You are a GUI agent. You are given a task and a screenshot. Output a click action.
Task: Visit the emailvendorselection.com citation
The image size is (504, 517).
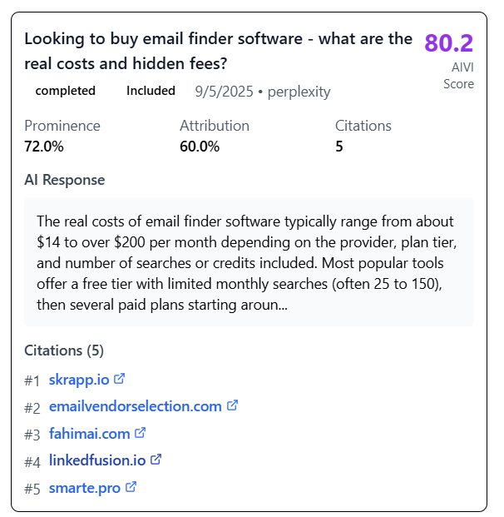tap(136, 406)
